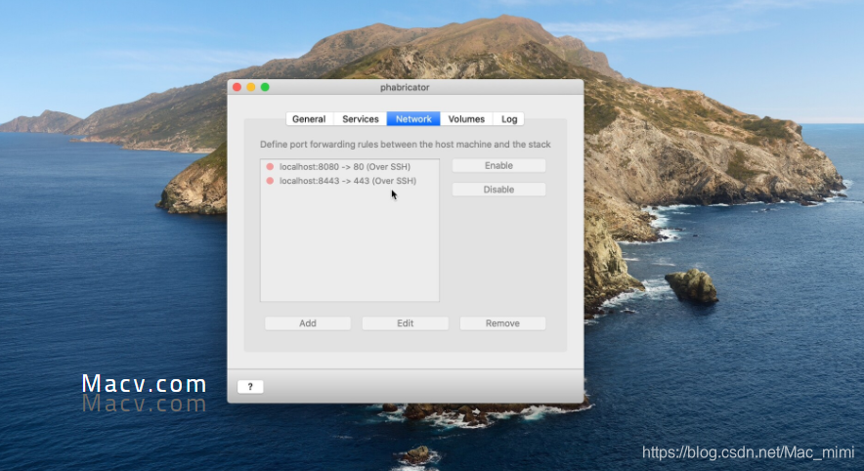The width and height of the screenshot is (864, 471).
Task: Edit the selected forwarding rule
Action: pos(405,323)
